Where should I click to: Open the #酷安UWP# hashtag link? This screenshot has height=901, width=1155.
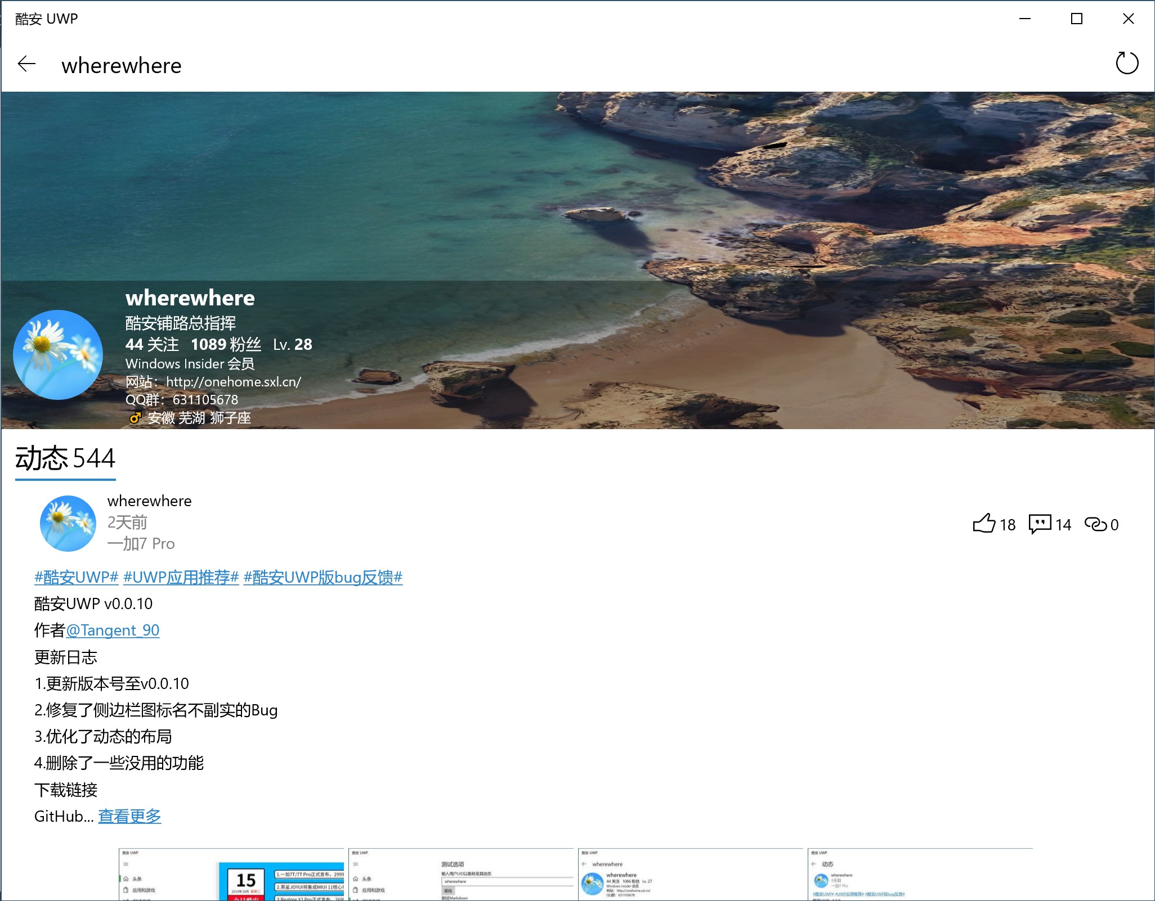77,578
